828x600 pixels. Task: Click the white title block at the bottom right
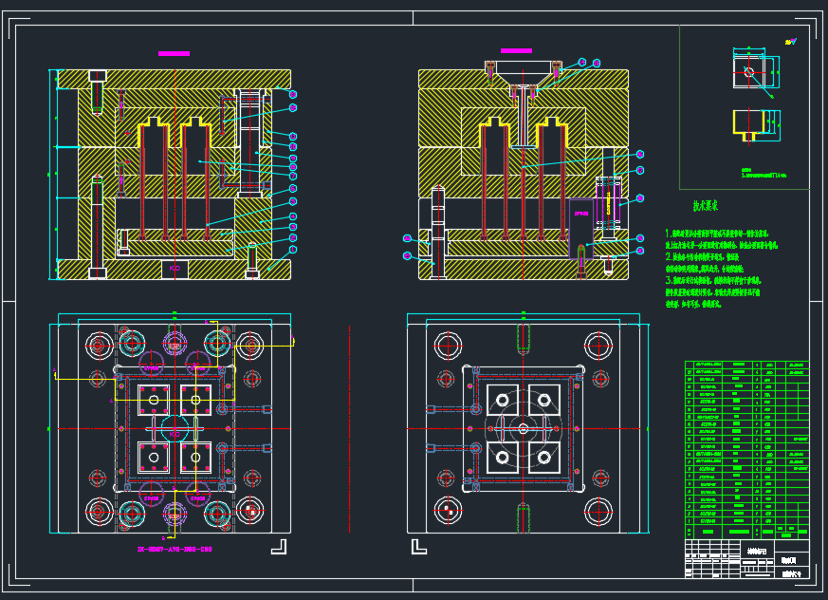click(x=746, y=559)
